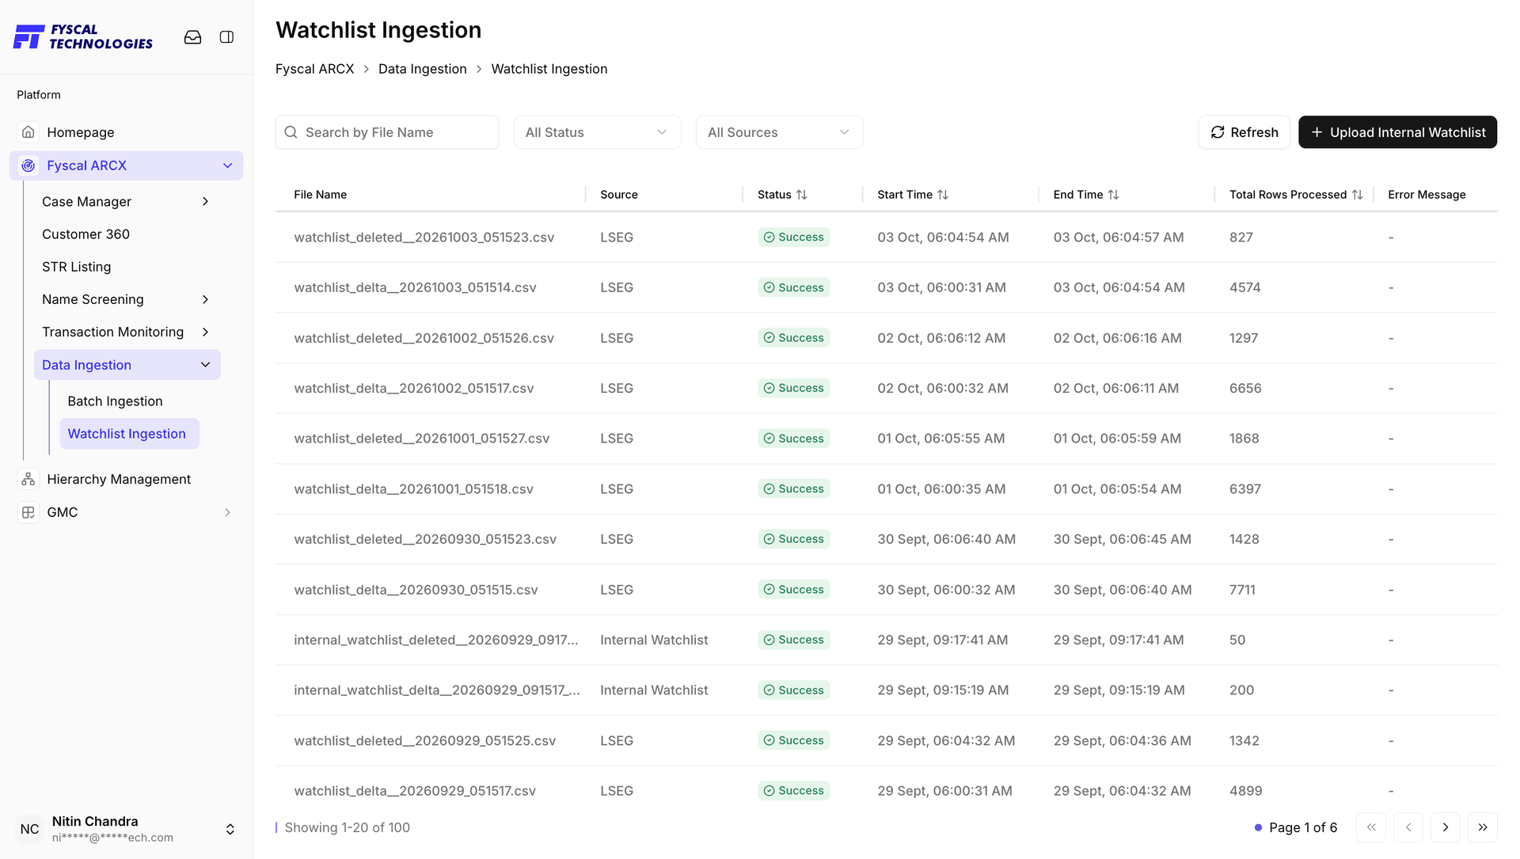Open the All Status dropdown

pyautogui.click(x=597, y=132)
